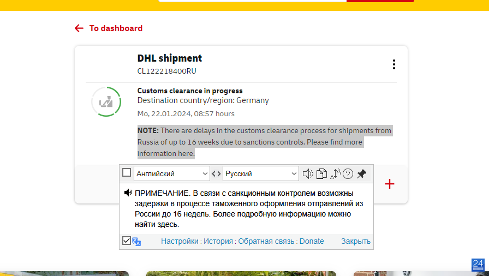Open Обратная связь feedback link
Image resolution: width=489 pixels, height=276 pixels.
coord(266,241)
